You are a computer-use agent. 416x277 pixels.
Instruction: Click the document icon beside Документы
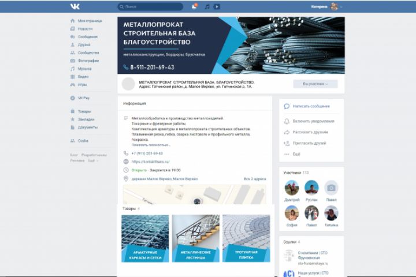click(x=72, y=127)
